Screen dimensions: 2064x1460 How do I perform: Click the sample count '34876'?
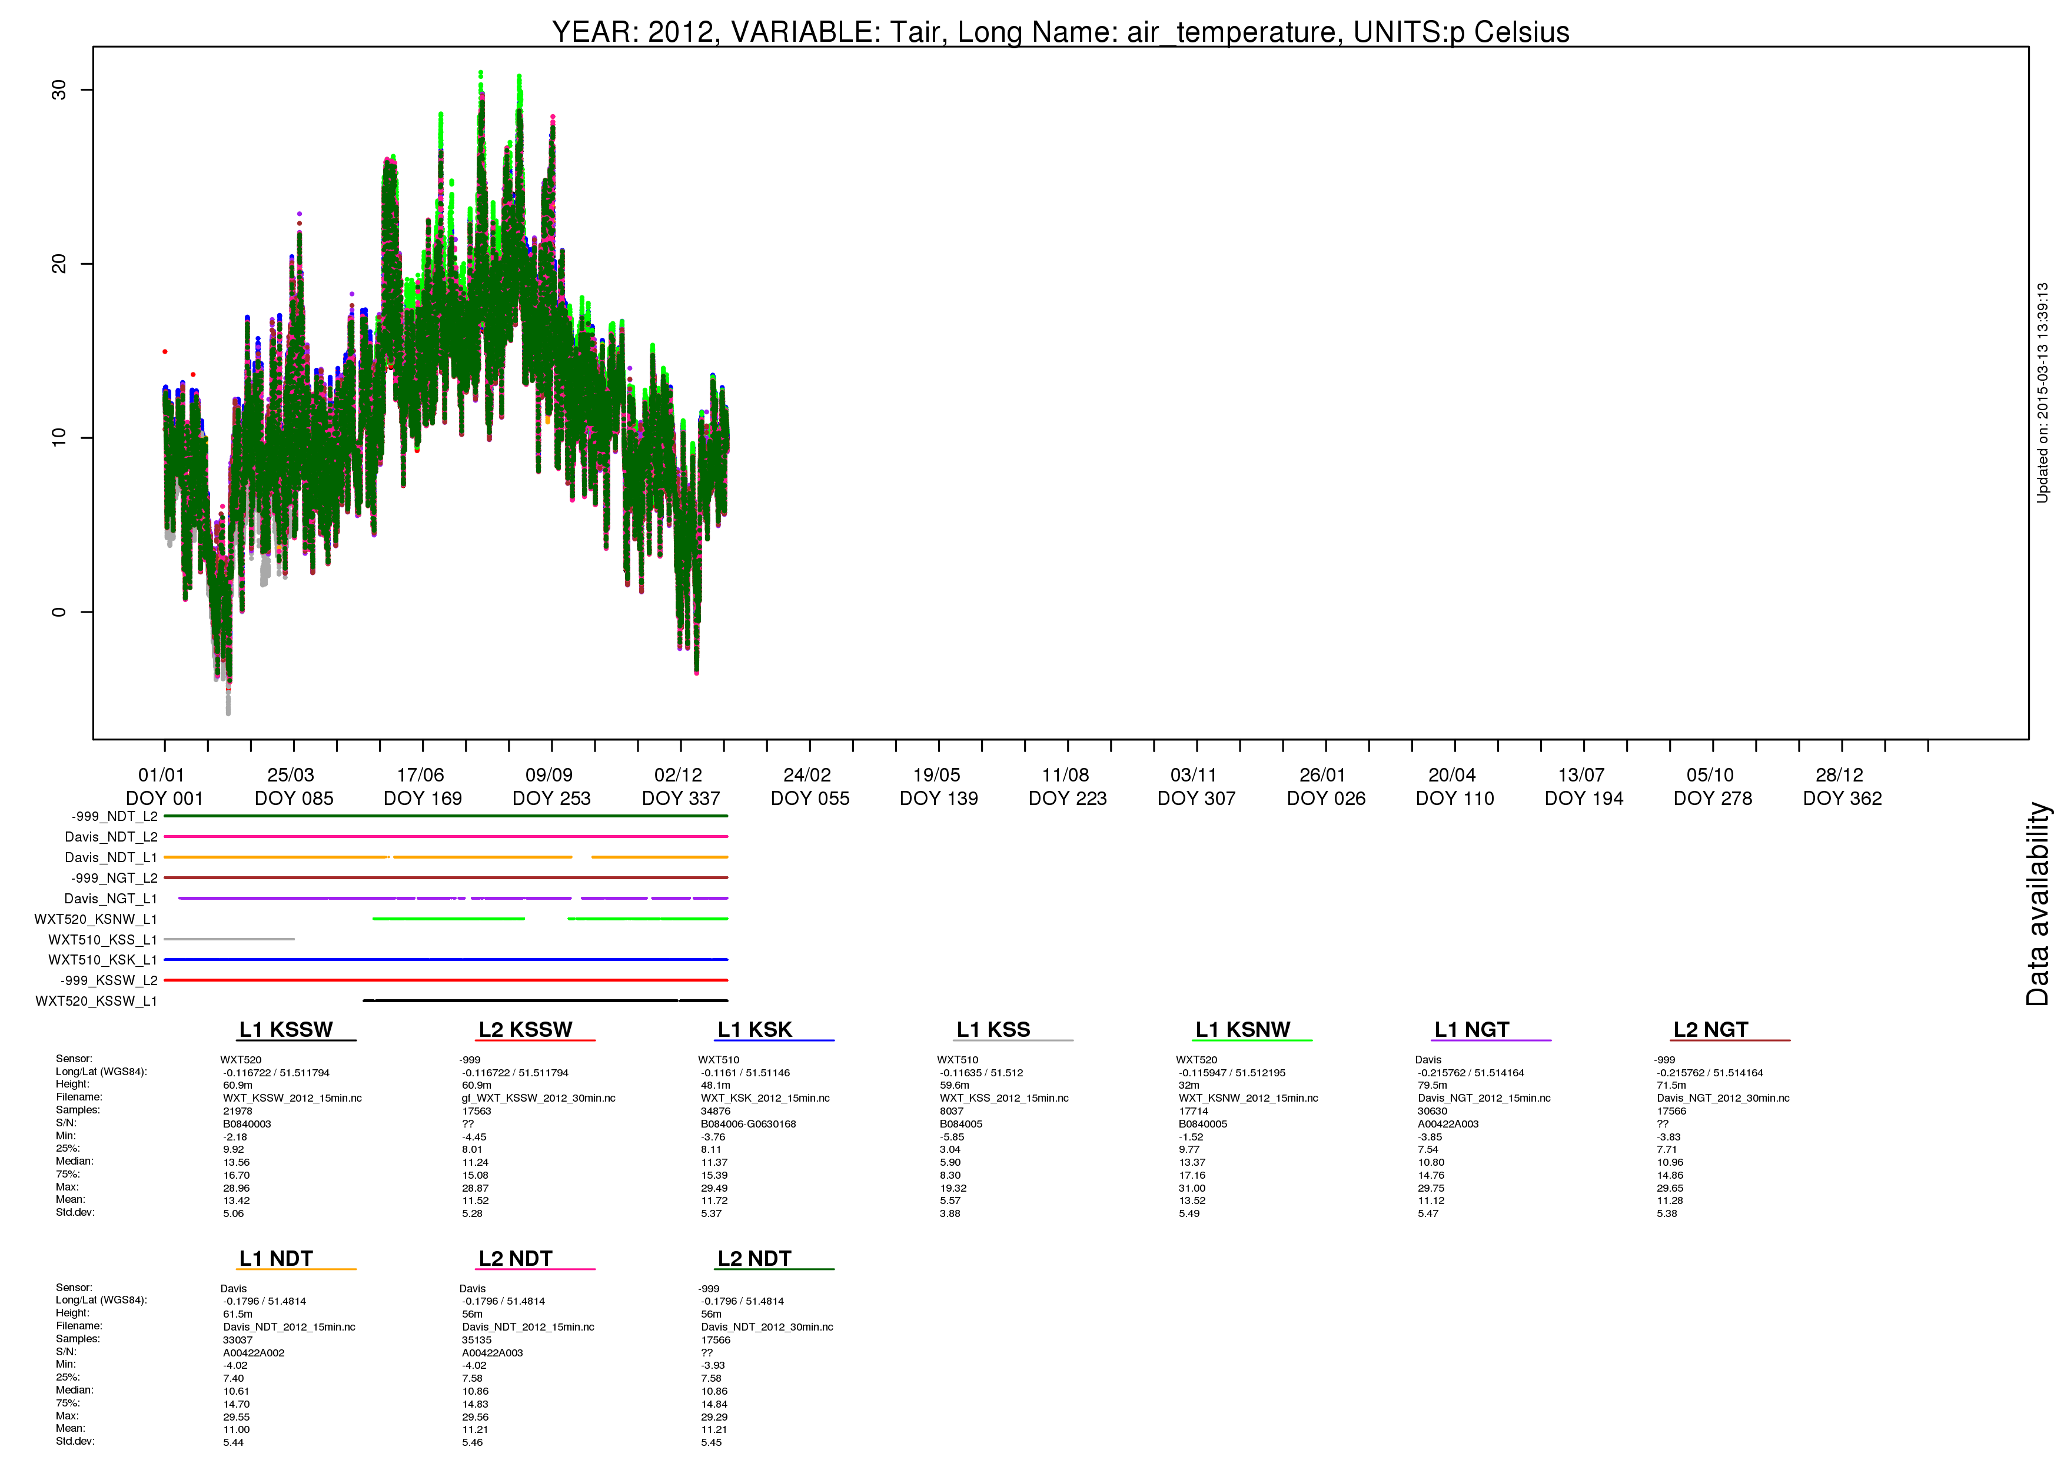point(716,1111)
